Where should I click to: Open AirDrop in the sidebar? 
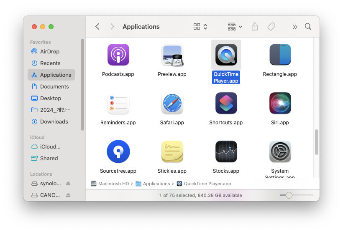[51, 51]
